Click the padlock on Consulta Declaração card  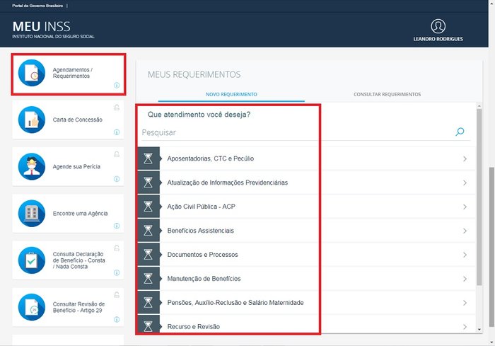pos(117,248)
